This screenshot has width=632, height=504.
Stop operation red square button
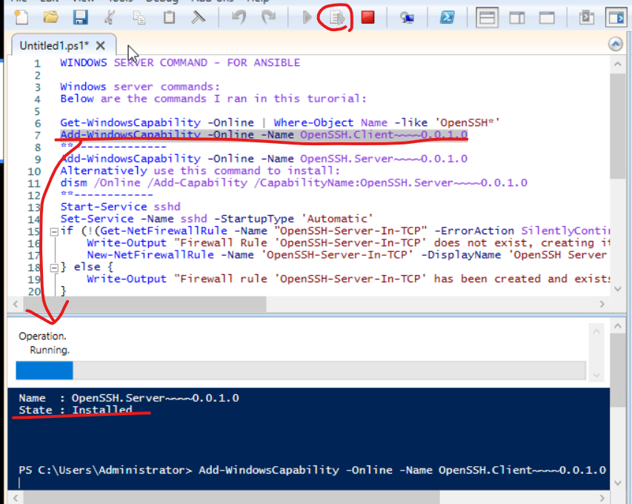[x=367, y=17]
